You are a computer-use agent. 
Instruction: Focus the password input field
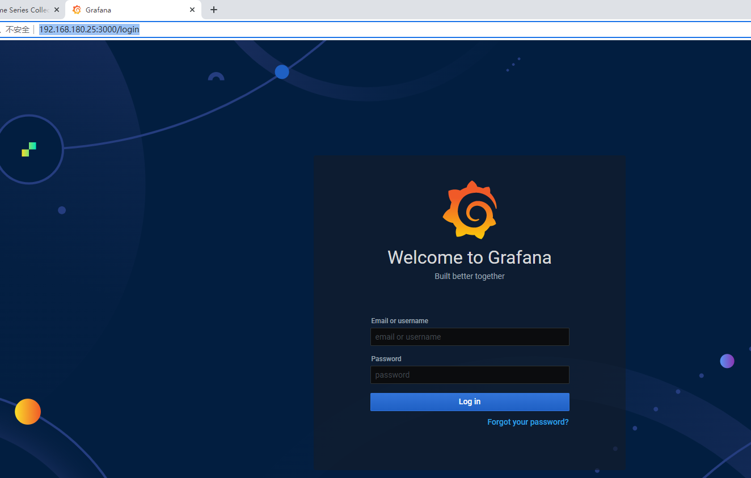[470, 375]
